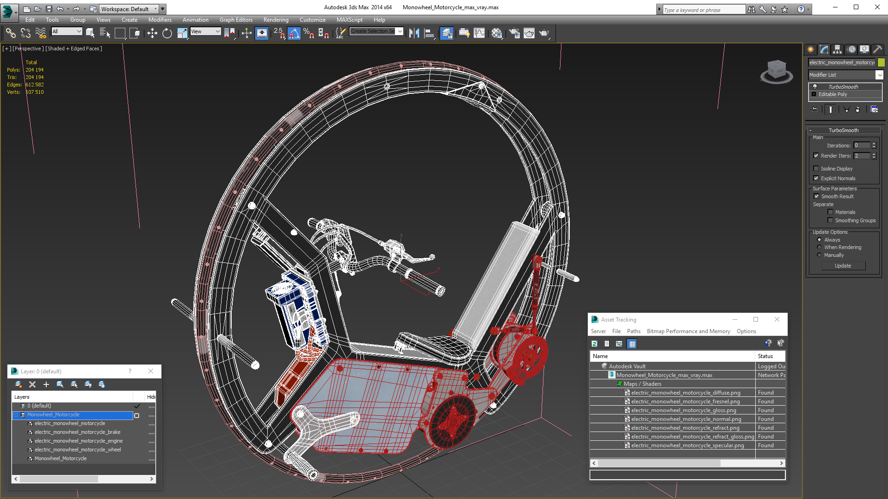Click the Unlink Selection tool
The width and height of the screenshot is (888, 499).
tap(26, 33)
